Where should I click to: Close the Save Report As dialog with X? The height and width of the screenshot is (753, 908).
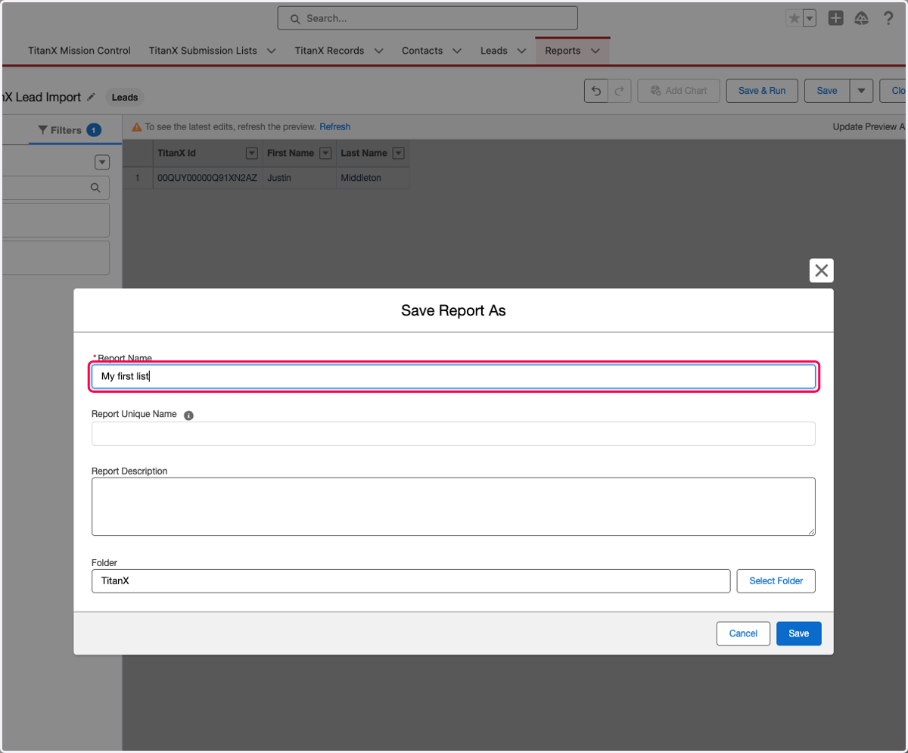[x=822, y=270]
